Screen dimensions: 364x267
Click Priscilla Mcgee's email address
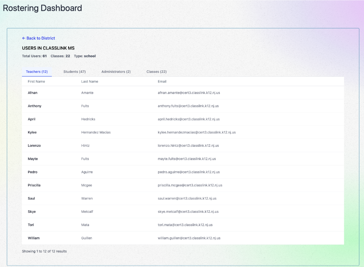click(190, 185)
